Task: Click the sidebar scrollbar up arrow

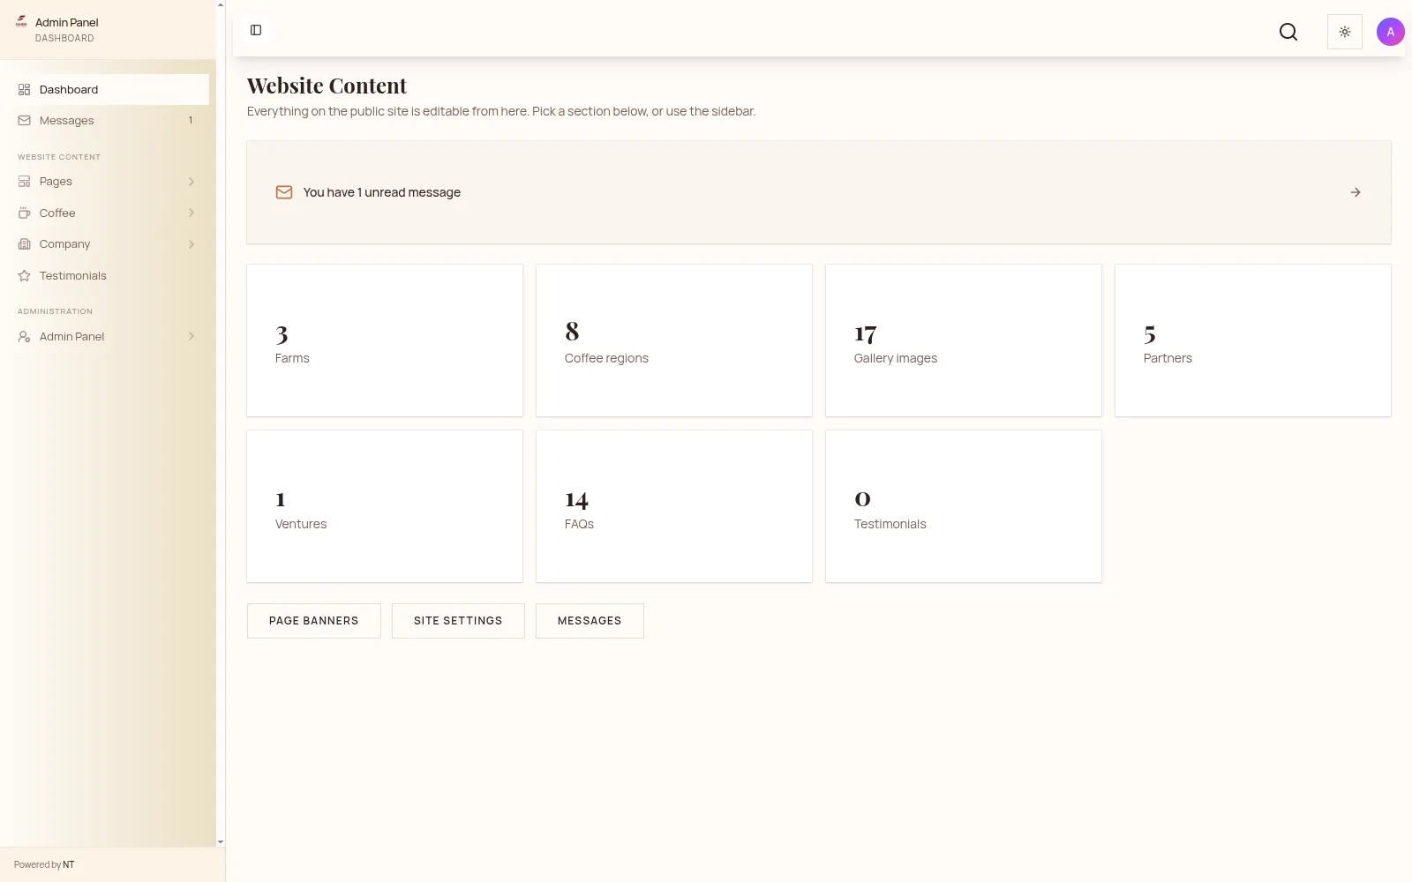Action: (221, 4)
